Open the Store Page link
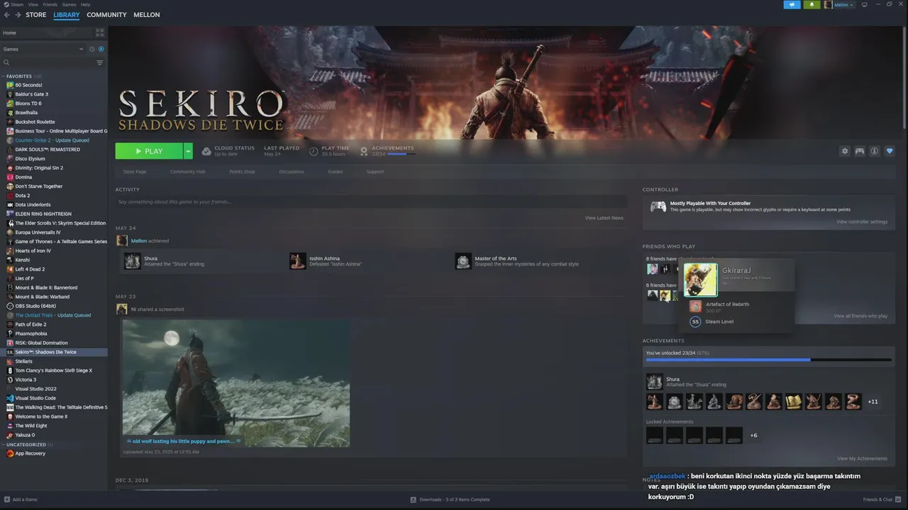Viewport: 908px width, 510px height. (x=135, y=171)
